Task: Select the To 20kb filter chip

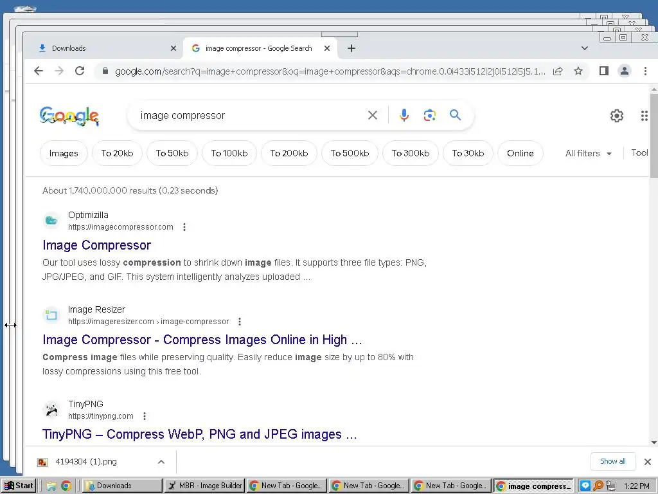Action: tap(117, 153)
